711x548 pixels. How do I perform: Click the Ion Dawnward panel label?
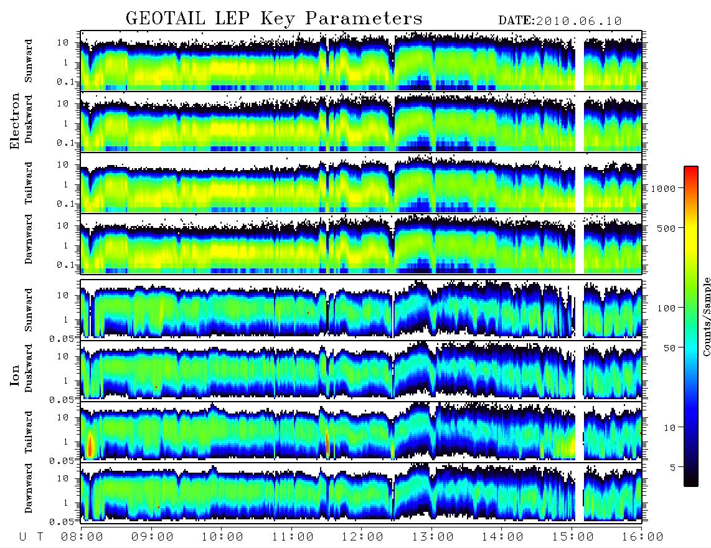coord(29,488)
